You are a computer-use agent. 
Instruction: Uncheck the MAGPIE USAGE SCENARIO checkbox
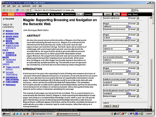[x=4, y=36]
